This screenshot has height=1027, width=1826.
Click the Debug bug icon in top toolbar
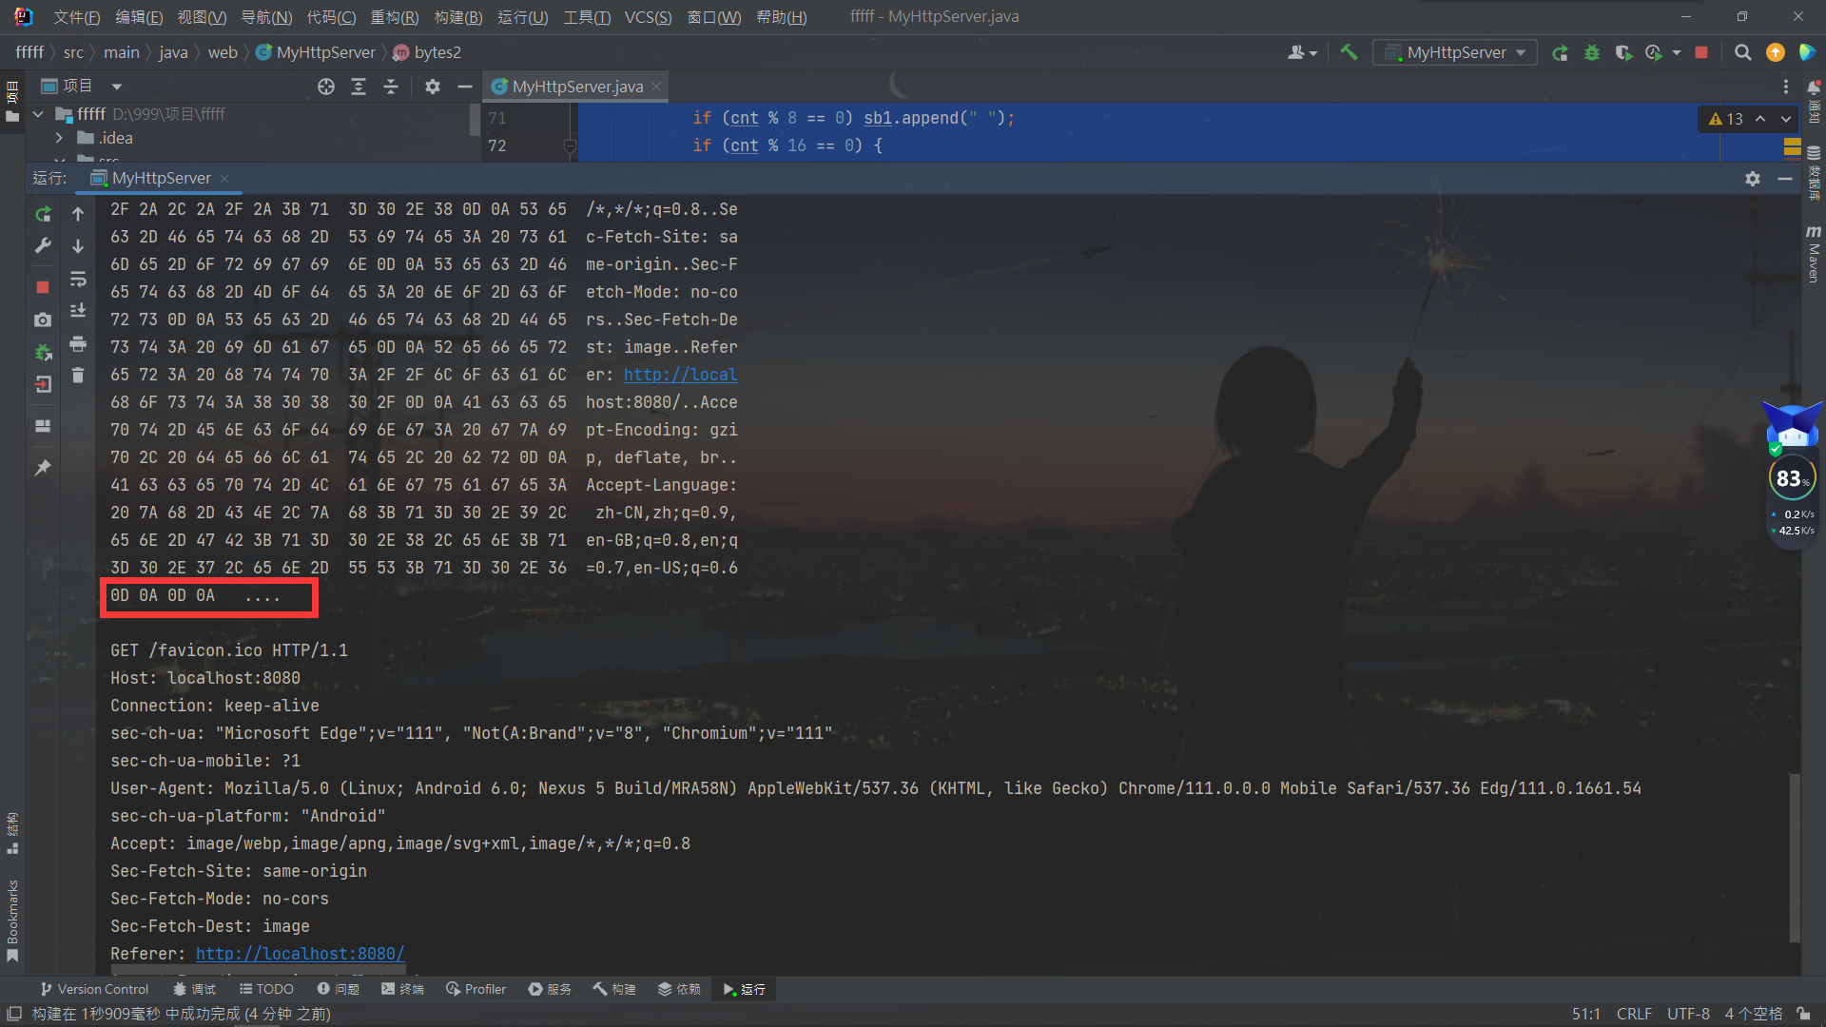click(x=1591, y=52)
